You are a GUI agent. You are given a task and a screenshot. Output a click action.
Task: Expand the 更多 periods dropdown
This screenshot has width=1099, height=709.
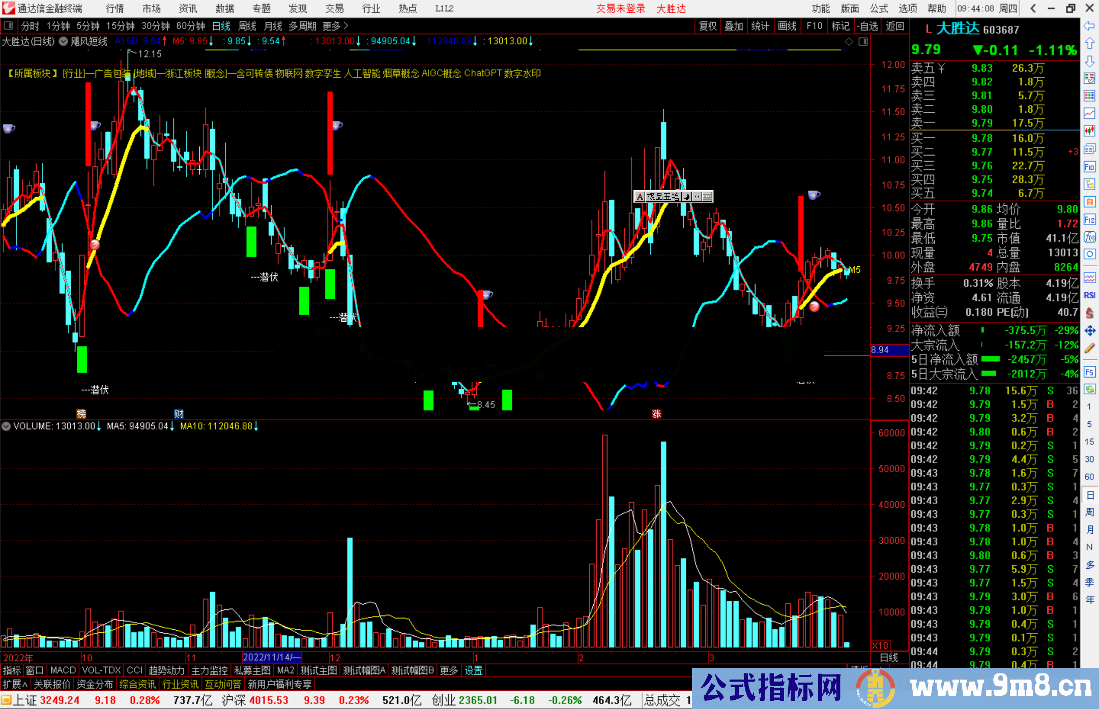coord(335,26)
